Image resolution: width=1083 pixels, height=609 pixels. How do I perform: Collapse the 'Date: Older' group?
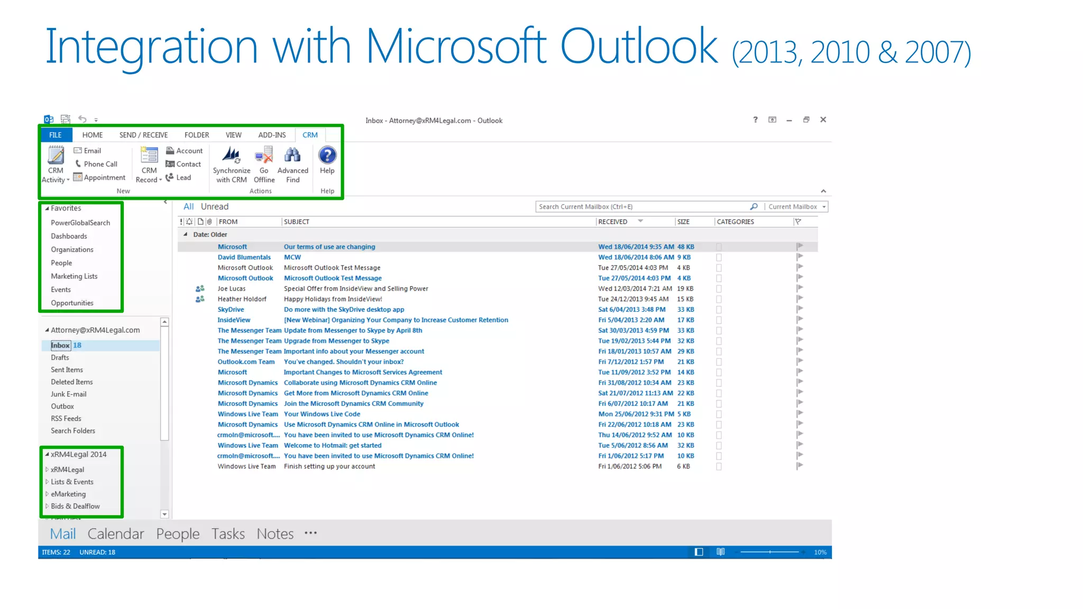point(185,234)
